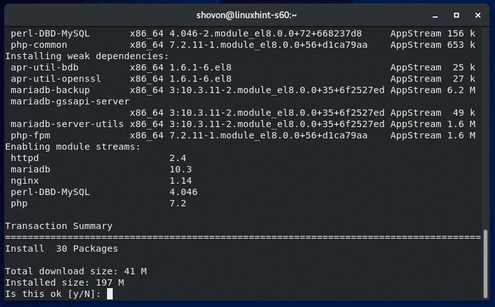
Task: Click the 'Transaction Summary' heading
Action: 59,226
